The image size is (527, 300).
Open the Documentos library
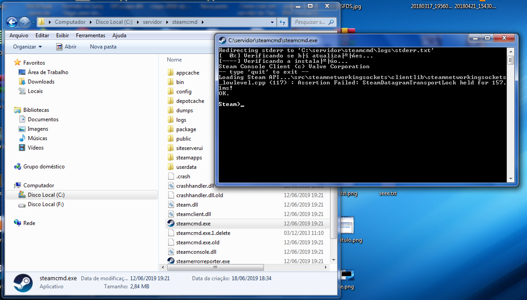point(43,119)
